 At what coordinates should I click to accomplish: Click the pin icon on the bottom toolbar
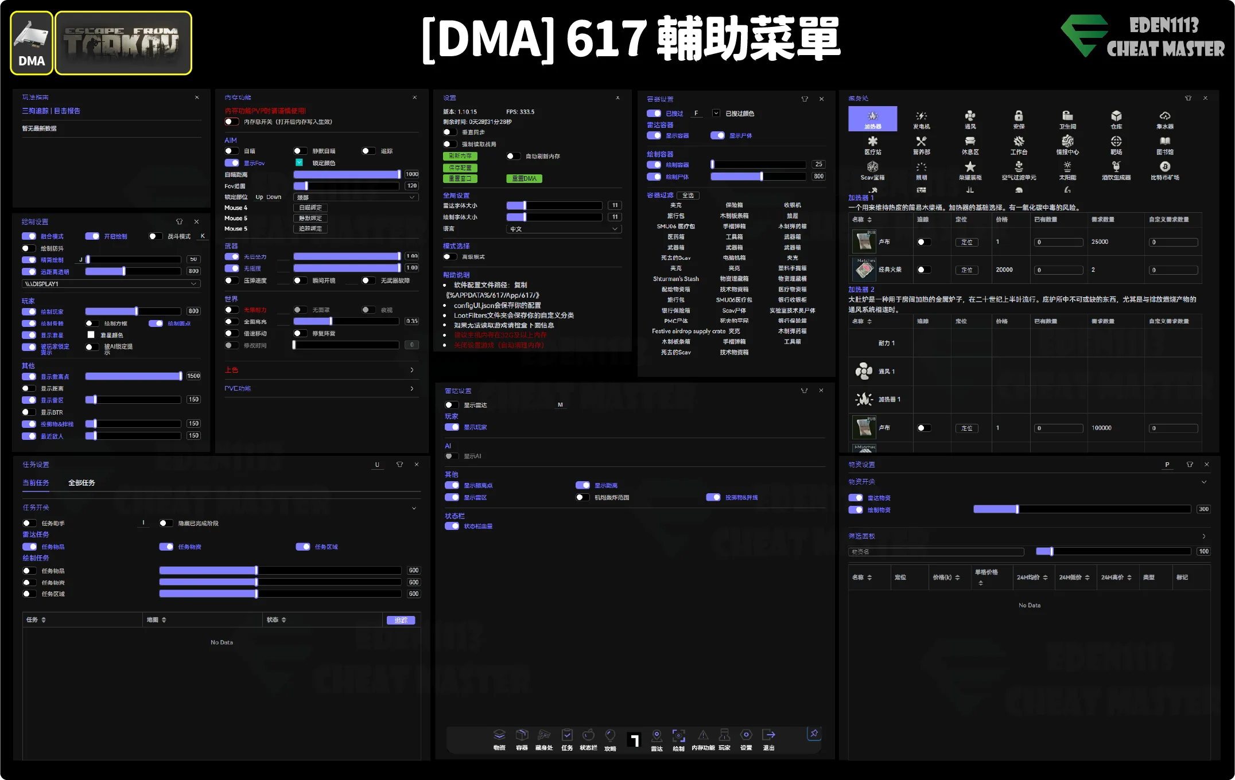(813, 734)
